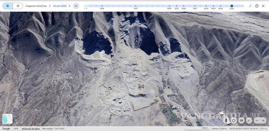
Task: Click the oldest imagery date status text
Action: tap(53, 129)
